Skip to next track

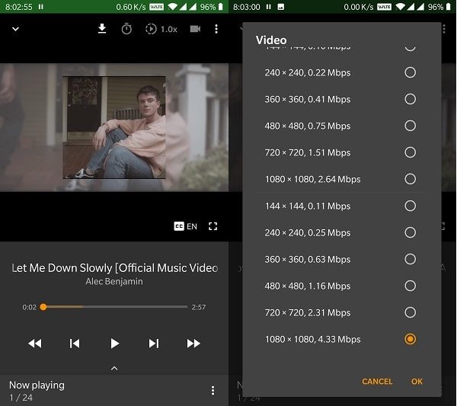coord(154,344)
